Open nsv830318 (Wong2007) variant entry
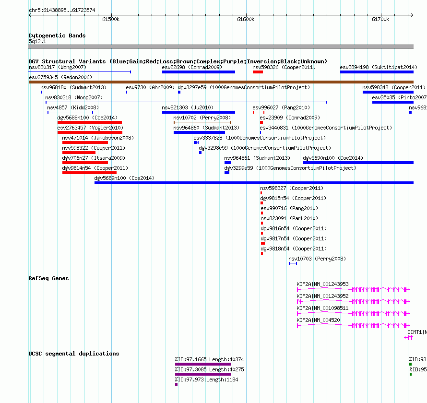Screen dimensions: 427x403 click(x=74, y=97)
